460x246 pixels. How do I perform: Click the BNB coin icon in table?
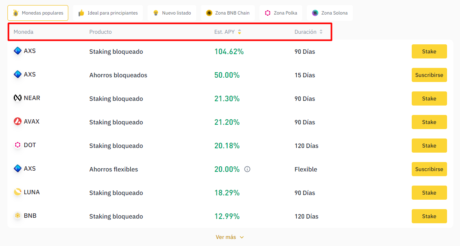point(18,215)
